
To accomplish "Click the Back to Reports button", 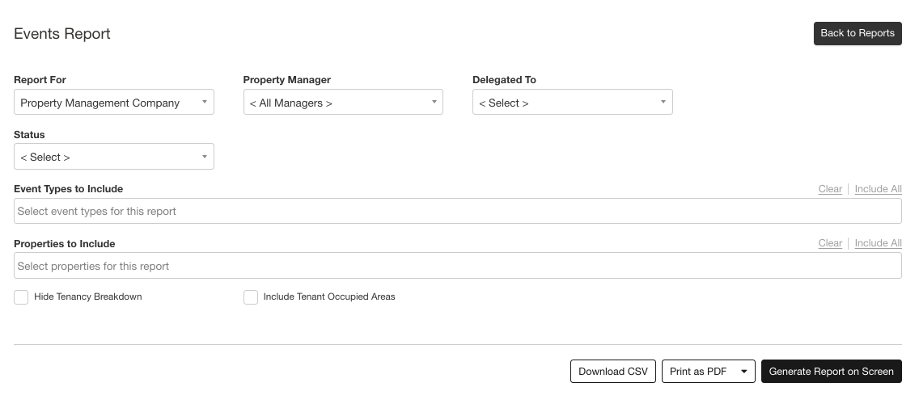I will click(x=857, y=33).
